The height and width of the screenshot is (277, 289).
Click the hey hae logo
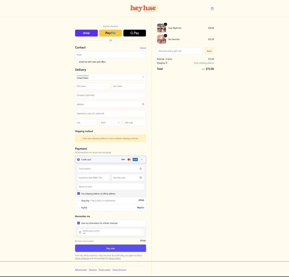(144, 8)
